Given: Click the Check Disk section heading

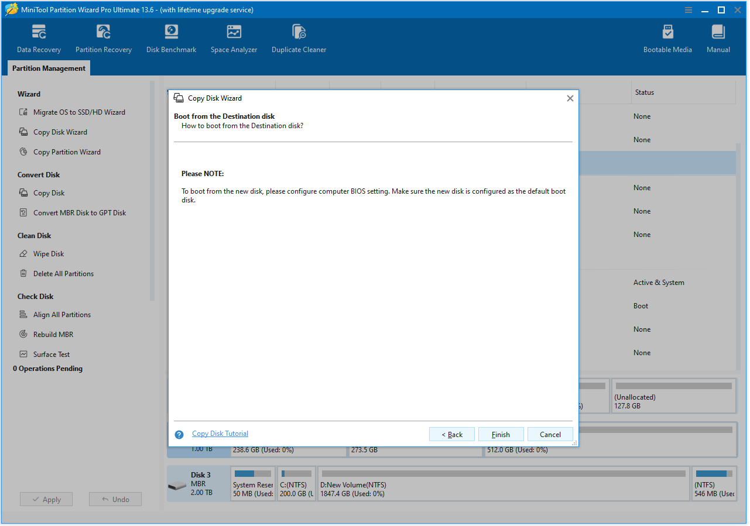Looking at the screenshot, I should 35,297.
